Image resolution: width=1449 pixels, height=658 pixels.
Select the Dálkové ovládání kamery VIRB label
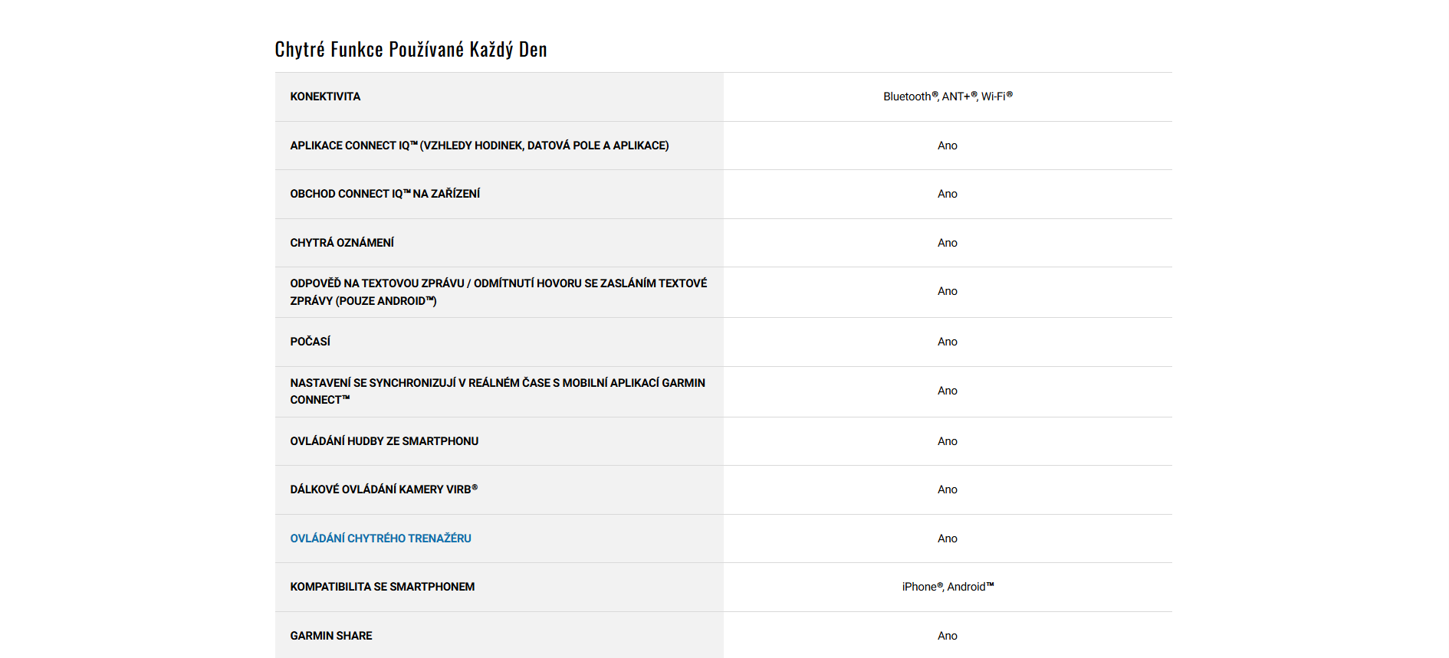pos(383,489)
